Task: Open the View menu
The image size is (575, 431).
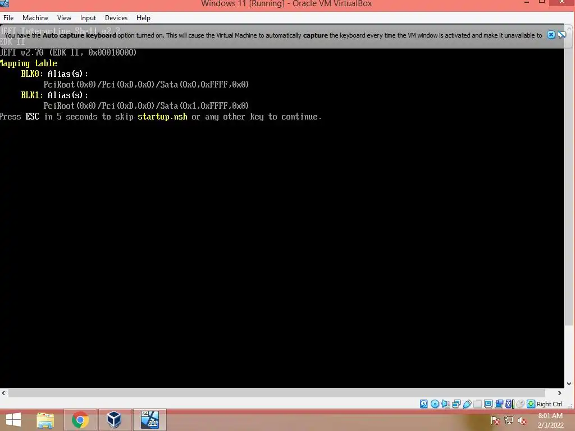Action: tap(64, 18)
